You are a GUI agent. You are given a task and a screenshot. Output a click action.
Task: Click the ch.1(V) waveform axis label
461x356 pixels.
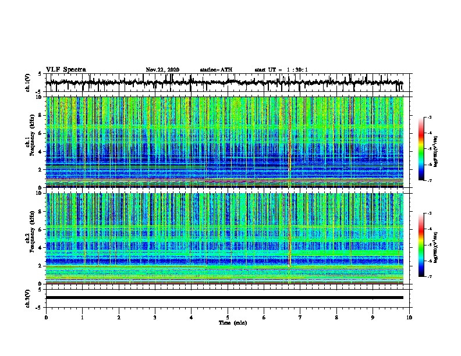coord(28,83)
